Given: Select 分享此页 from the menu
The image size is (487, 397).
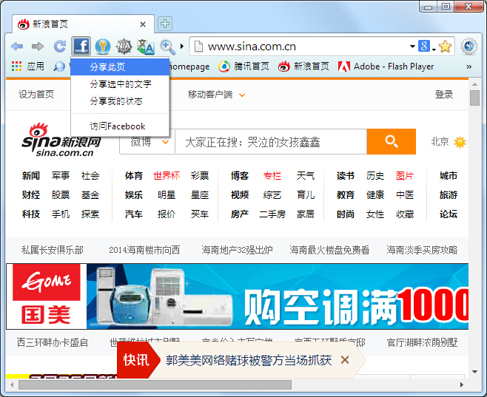Looking at the screenshot, I should [107, 67].
